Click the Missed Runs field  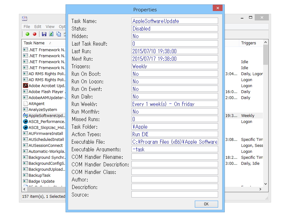[x=175, y=119]
